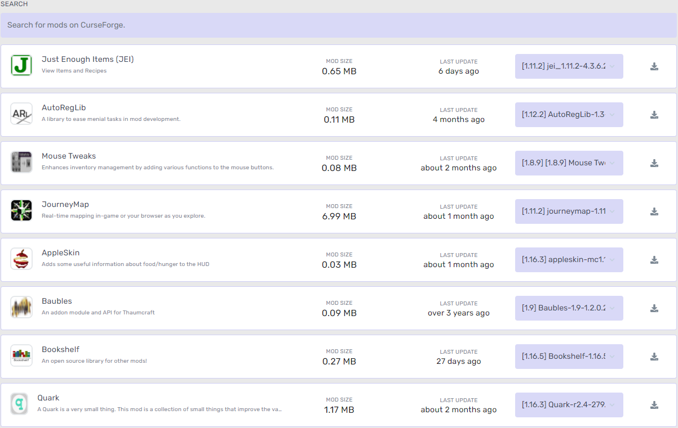Image resolution: width=678 pixels, height=428 pixels.
Task: Click the Quark mod icon
Action: click(x=19, y=404)
